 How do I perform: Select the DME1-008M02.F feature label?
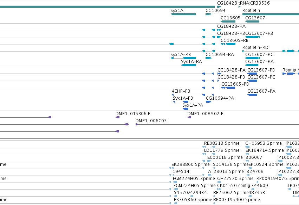coord(205,114)
